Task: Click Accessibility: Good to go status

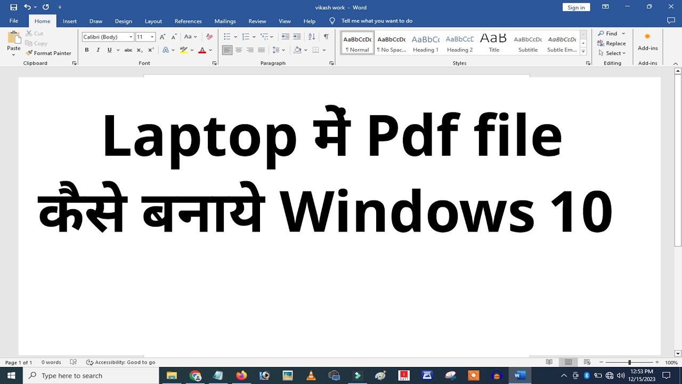Action: 121,362
